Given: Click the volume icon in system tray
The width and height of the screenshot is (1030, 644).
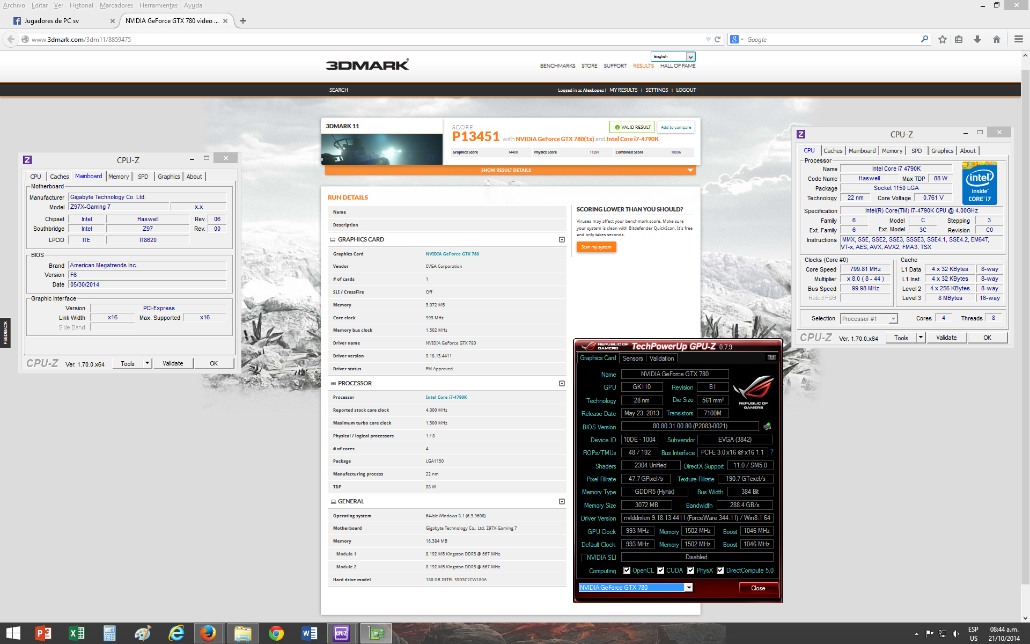Looking at the screenshot, I should [x=955, y=634].
